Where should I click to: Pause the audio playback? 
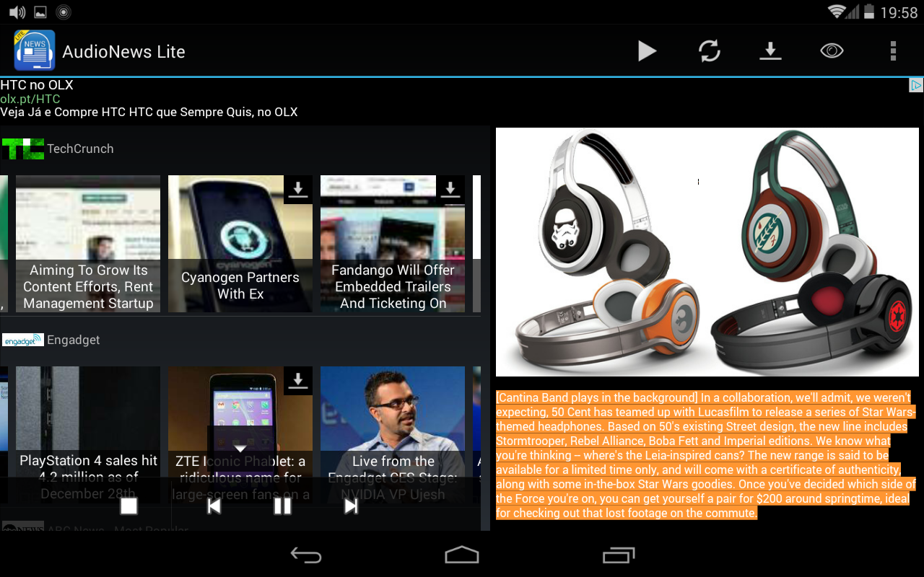(x=282, y=506)
